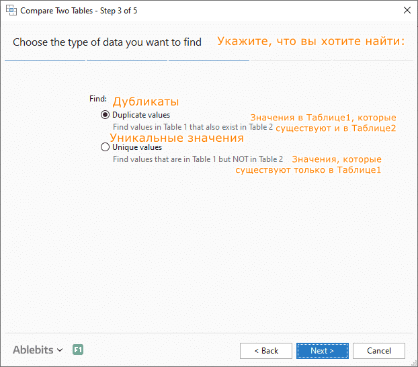Open the Ablebits logo menu

point(34,350)
